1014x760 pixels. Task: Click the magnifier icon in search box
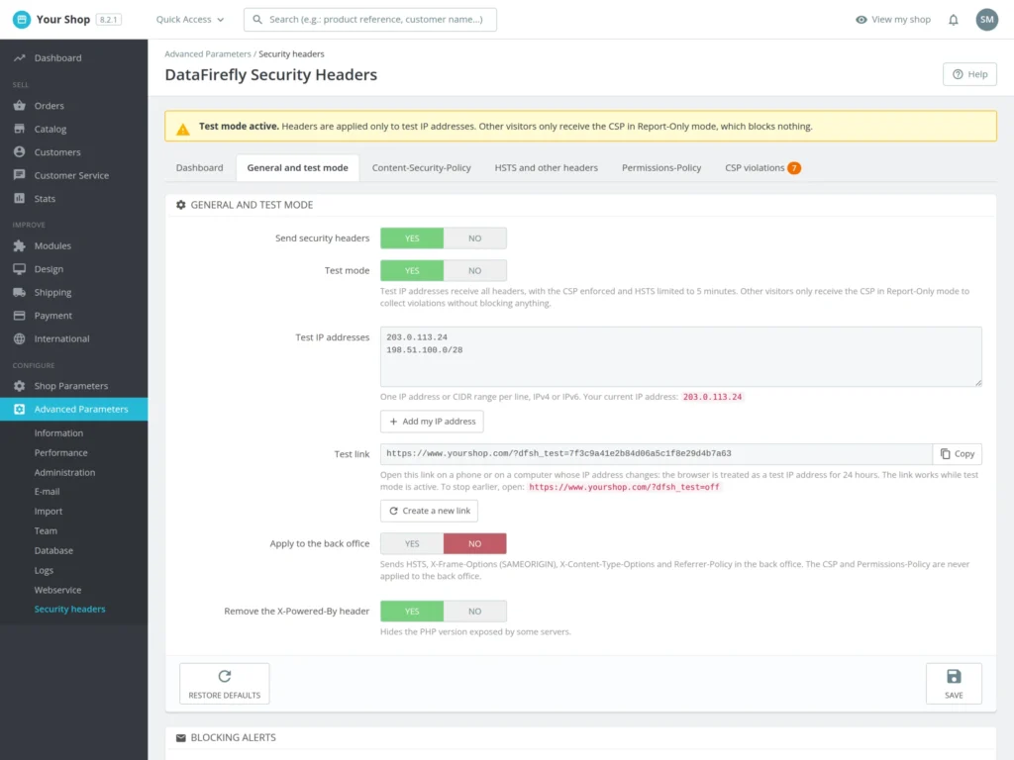(257, 20)
